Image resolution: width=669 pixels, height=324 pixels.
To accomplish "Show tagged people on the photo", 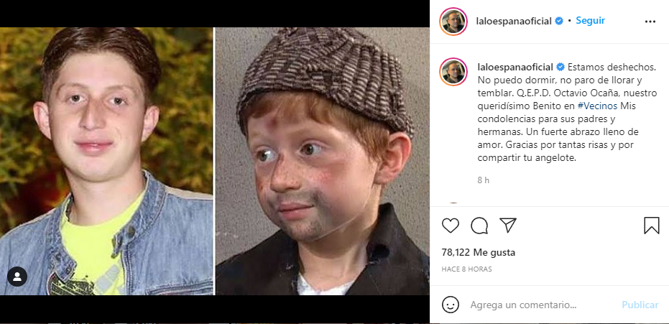I will tap(17, 277).
